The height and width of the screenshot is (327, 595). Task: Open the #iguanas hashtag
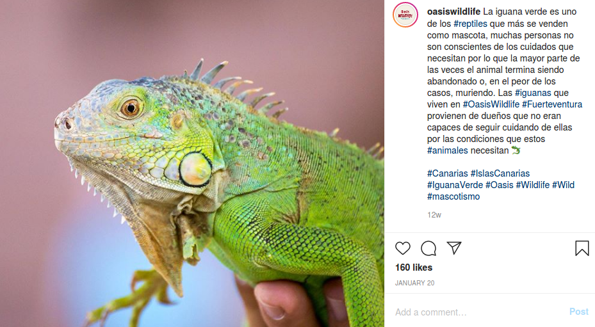[x=533, y=93]
